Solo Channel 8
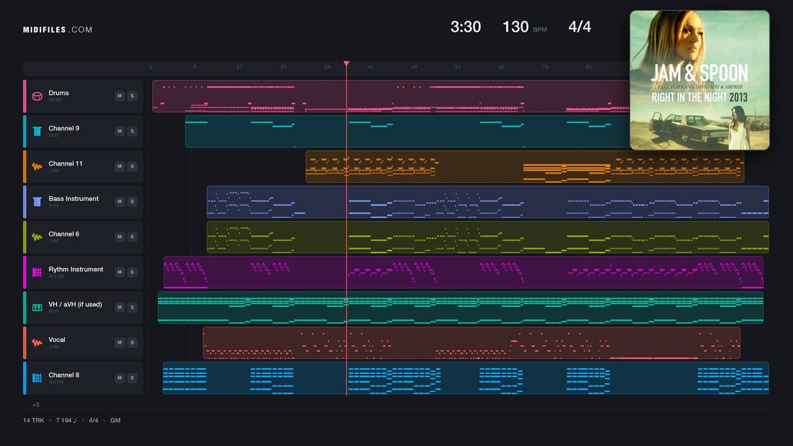The height and width of the screenshot is (446, 793). [x=132, y=378]
